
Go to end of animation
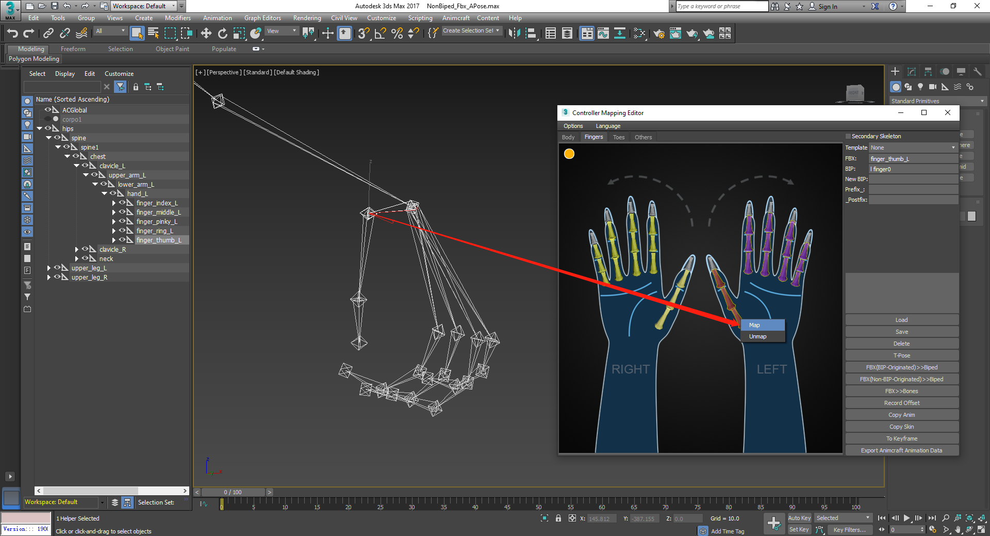coord(932,518)
